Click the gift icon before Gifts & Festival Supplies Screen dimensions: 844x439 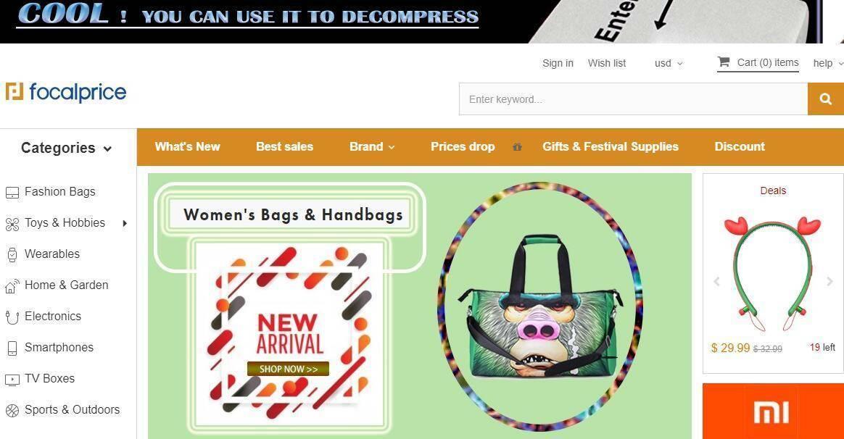(517, 147)
